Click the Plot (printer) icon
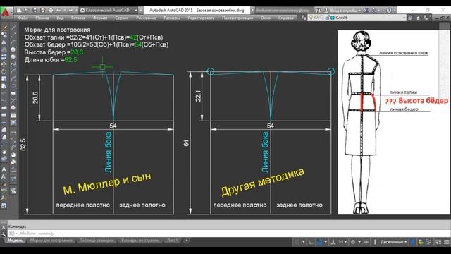Image resolution: width=451 pixels, height=254 pixels. click(x=51, y=11)
